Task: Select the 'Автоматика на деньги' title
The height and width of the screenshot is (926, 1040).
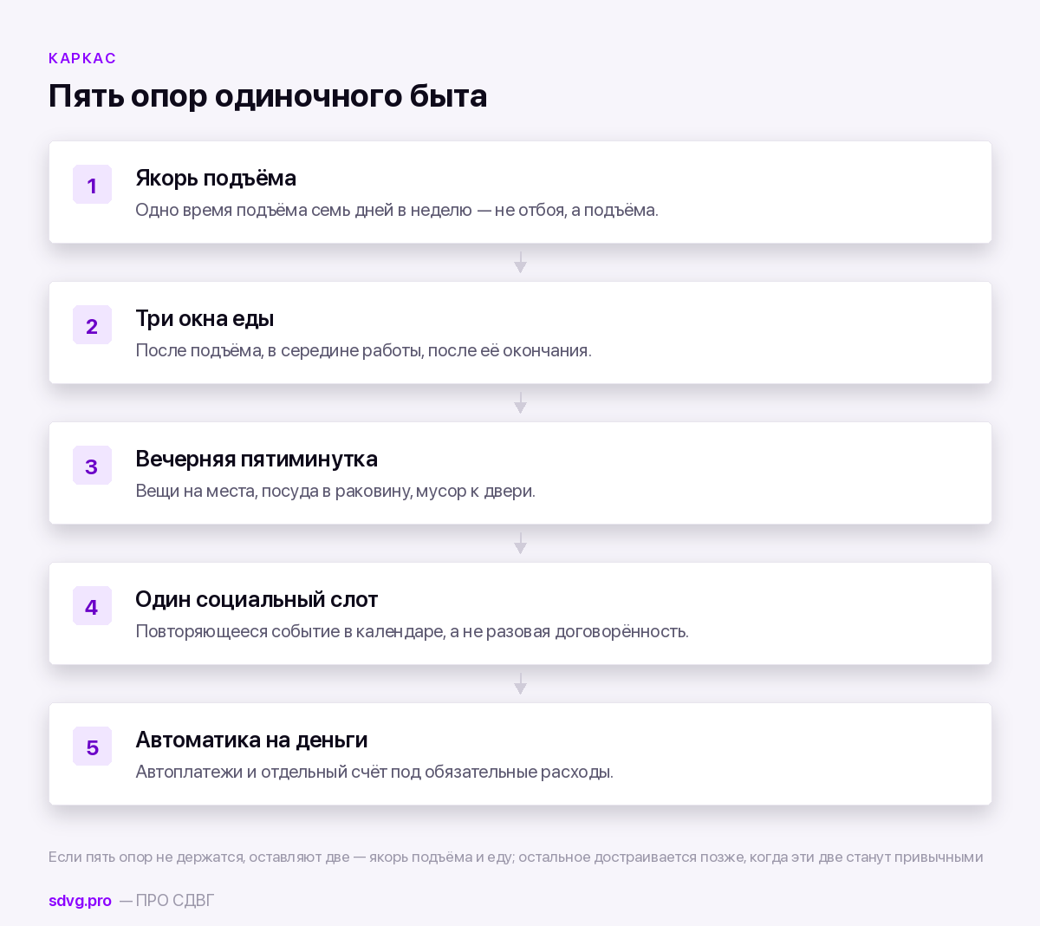Action: (x=251, y=740)
